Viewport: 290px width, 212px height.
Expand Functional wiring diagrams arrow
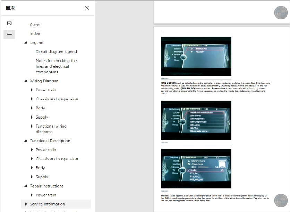(32, 126)
